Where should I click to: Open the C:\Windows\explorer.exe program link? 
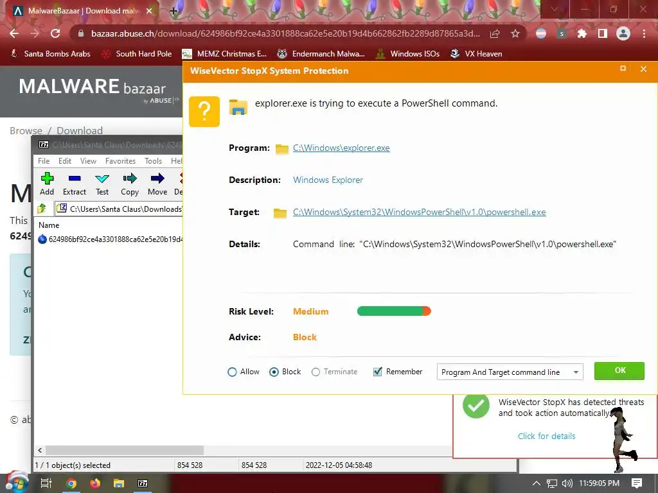[341, 148]
